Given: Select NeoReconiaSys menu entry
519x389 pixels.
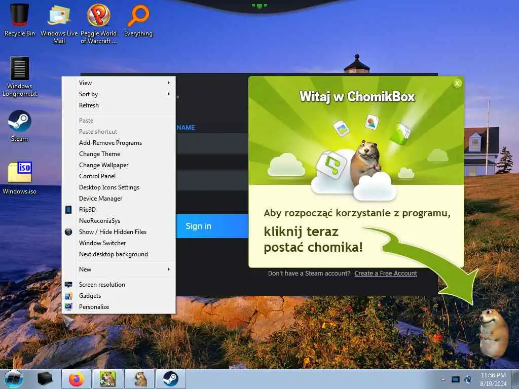Looking at the screenshot, I should tap(119, 221).
